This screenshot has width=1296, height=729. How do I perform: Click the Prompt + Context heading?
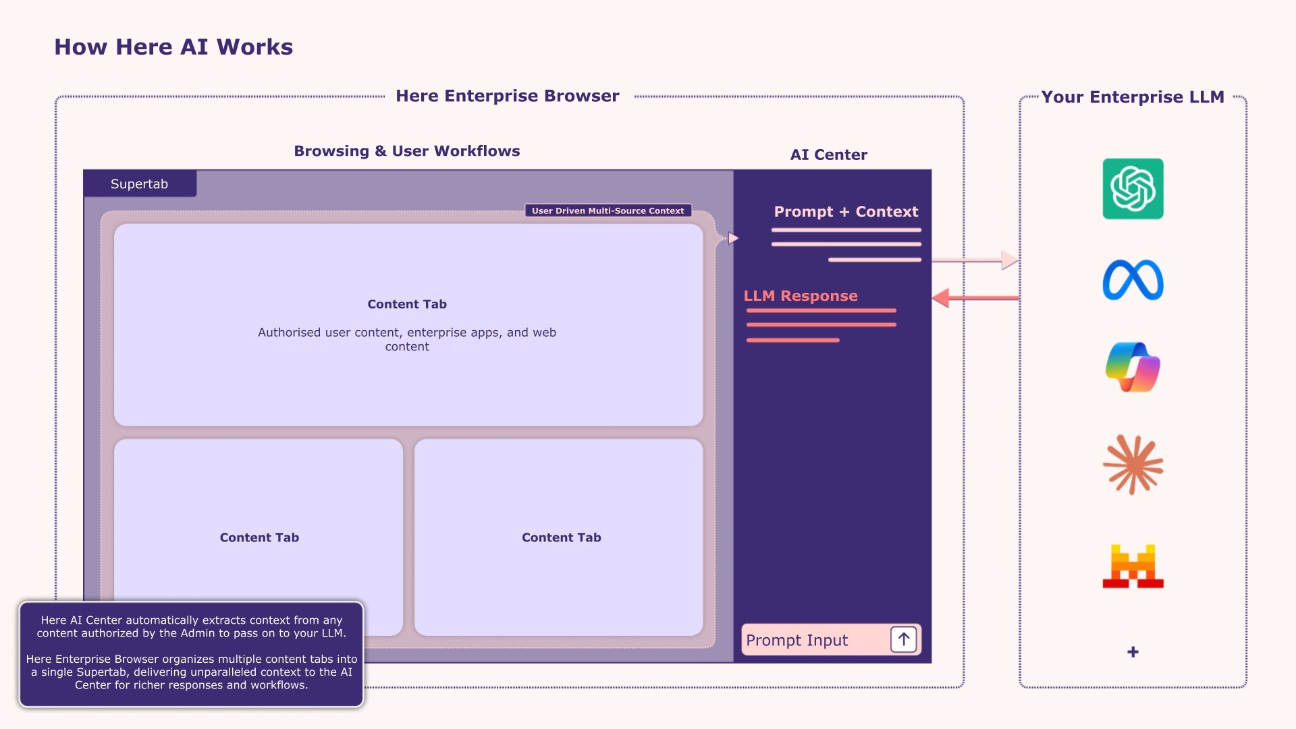[x=846, y=211]
